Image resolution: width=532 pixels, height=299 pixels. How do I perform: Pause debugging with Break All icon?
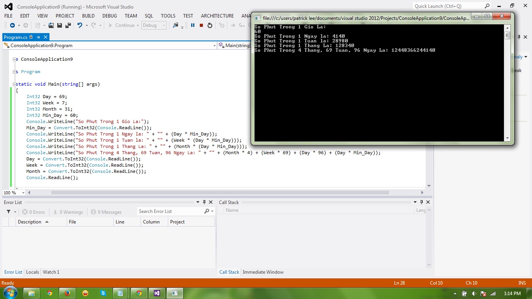tap(192, 25)
